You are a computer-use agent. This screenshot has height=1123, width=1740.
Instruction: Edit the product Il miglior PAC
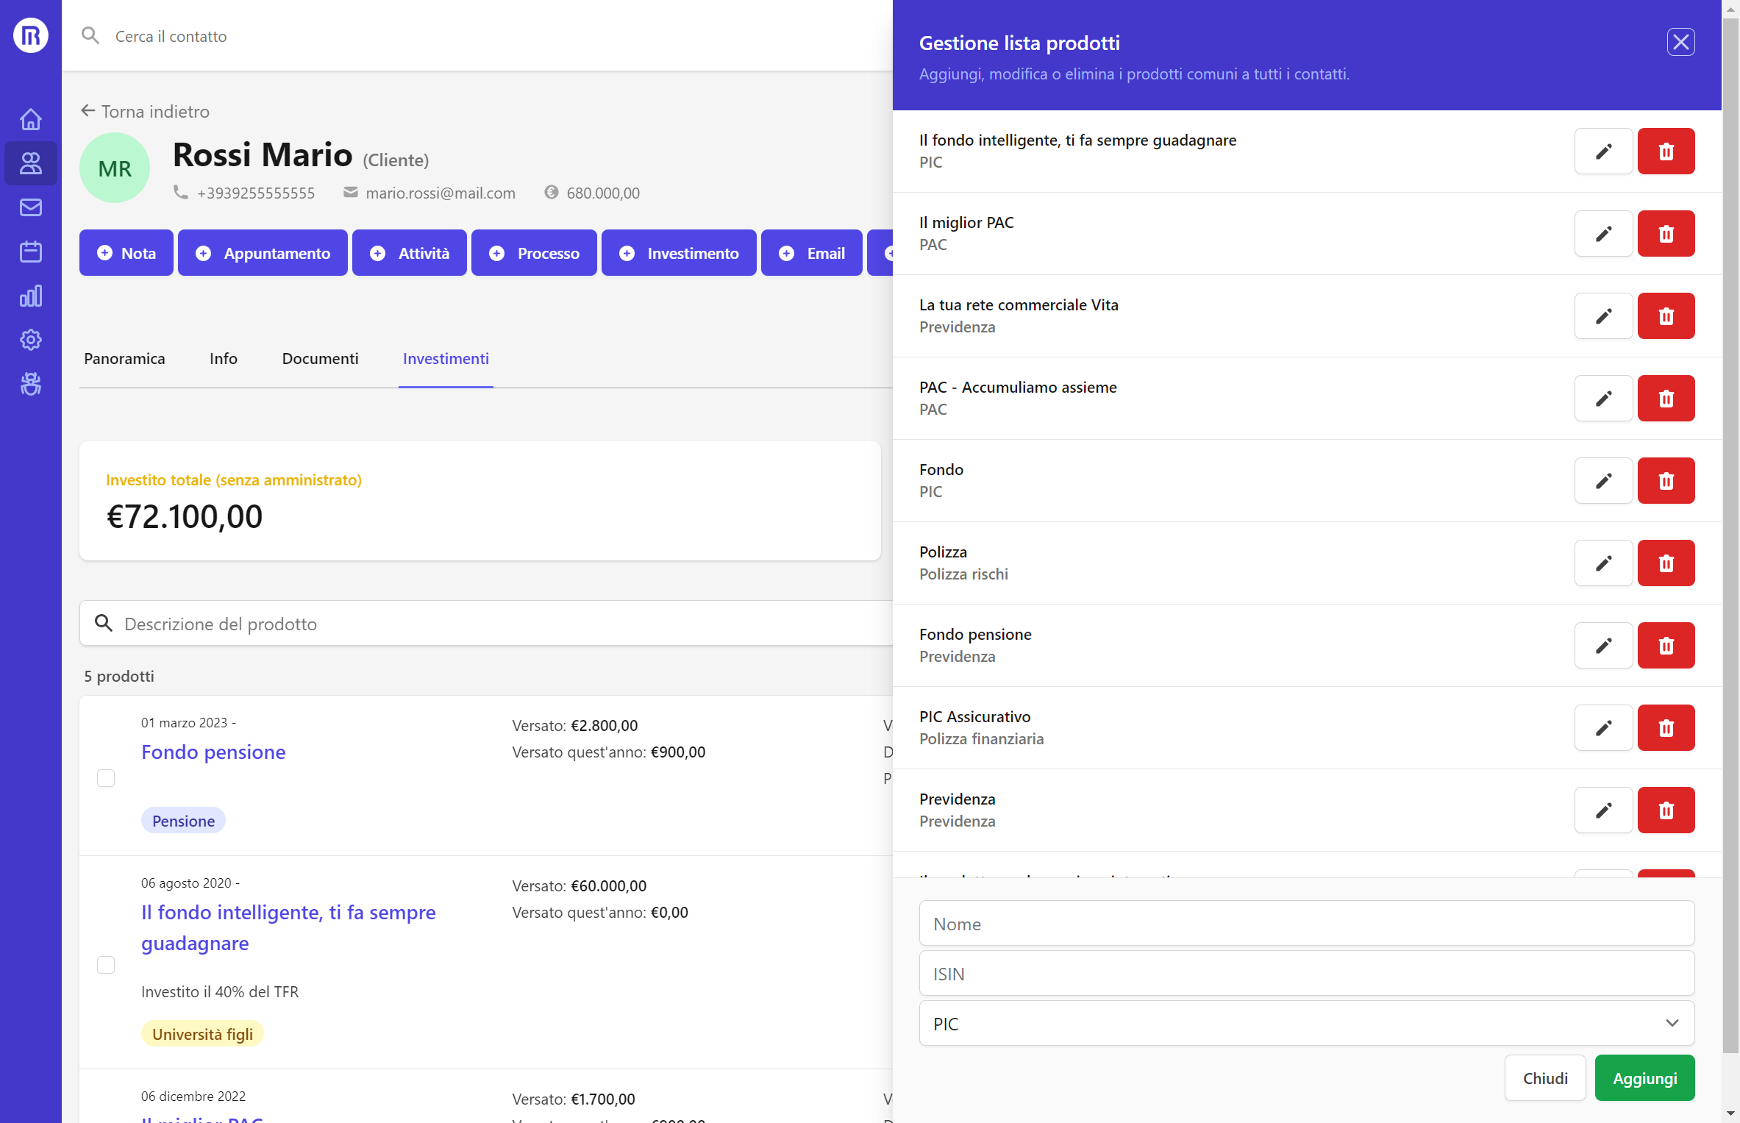1603,233
